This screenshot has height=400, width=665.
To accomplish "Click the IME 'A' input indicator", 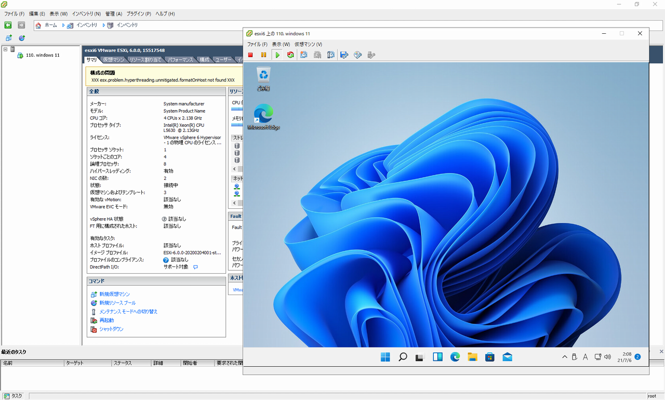I will [586, 357].
